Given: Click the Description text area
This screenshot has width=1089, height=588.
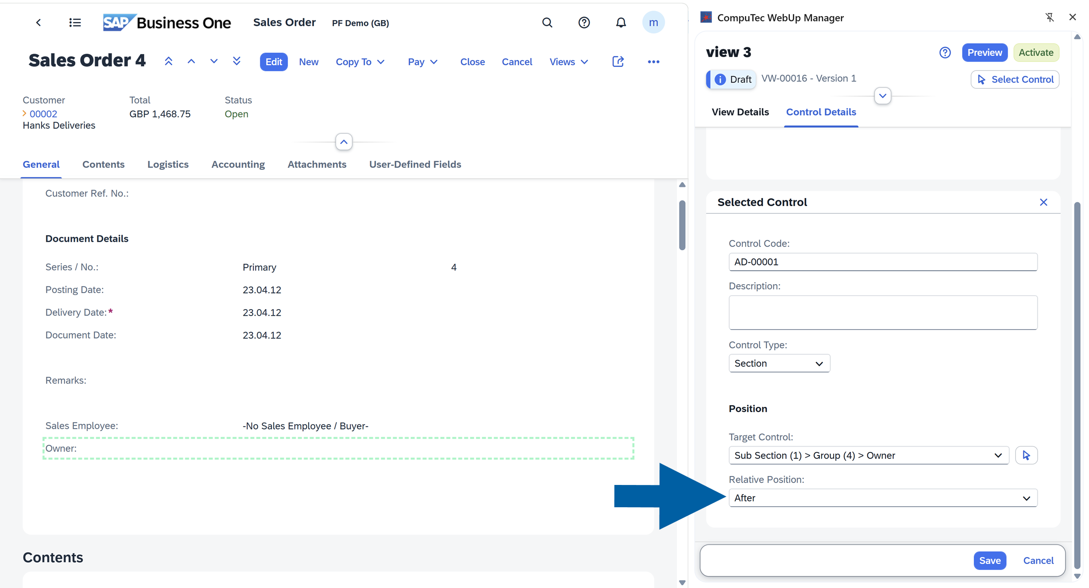Looking at the screenshot, I should (883, 313).
